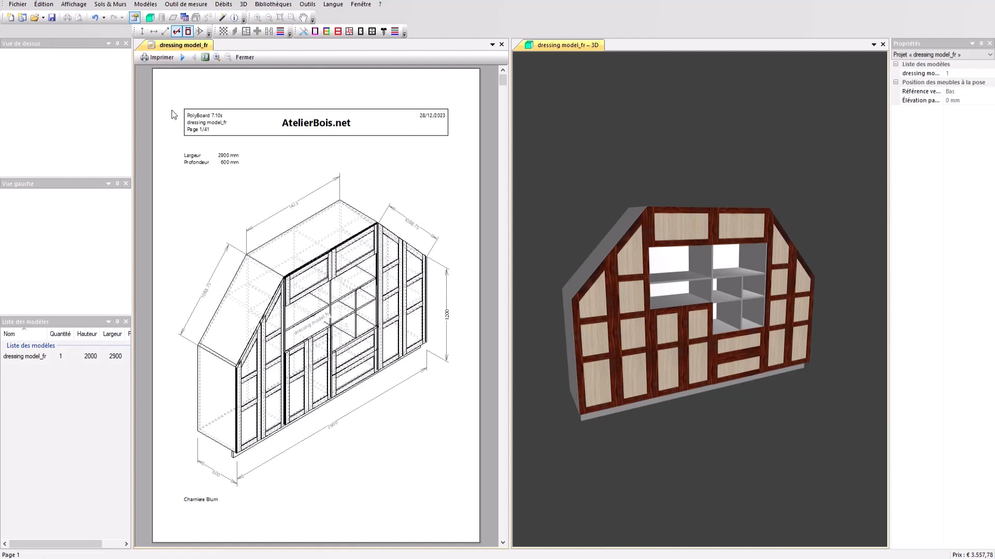The image size is (995, 559).
Task: Collapse the Position des meubles à la pose group
Action: coord(897,82)
